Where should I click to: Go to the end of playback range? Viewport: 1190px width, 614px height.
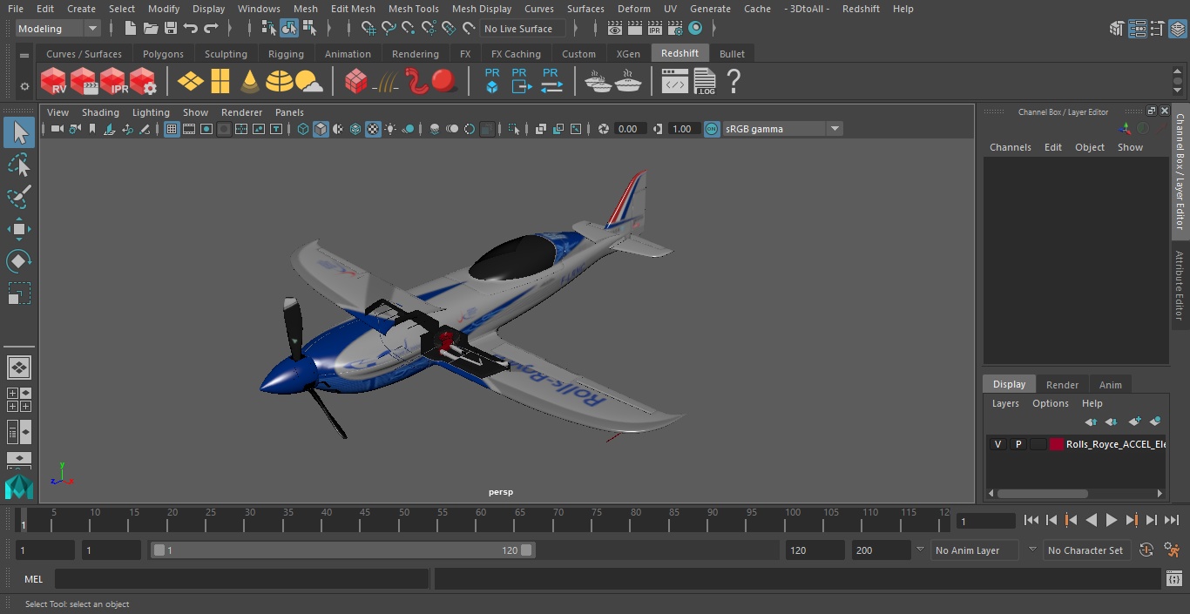pyautogui.click(x=1172, y=520)
